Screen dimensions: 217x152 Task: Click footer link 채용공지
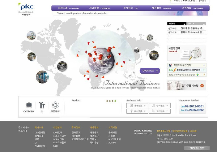pos(94,132)
